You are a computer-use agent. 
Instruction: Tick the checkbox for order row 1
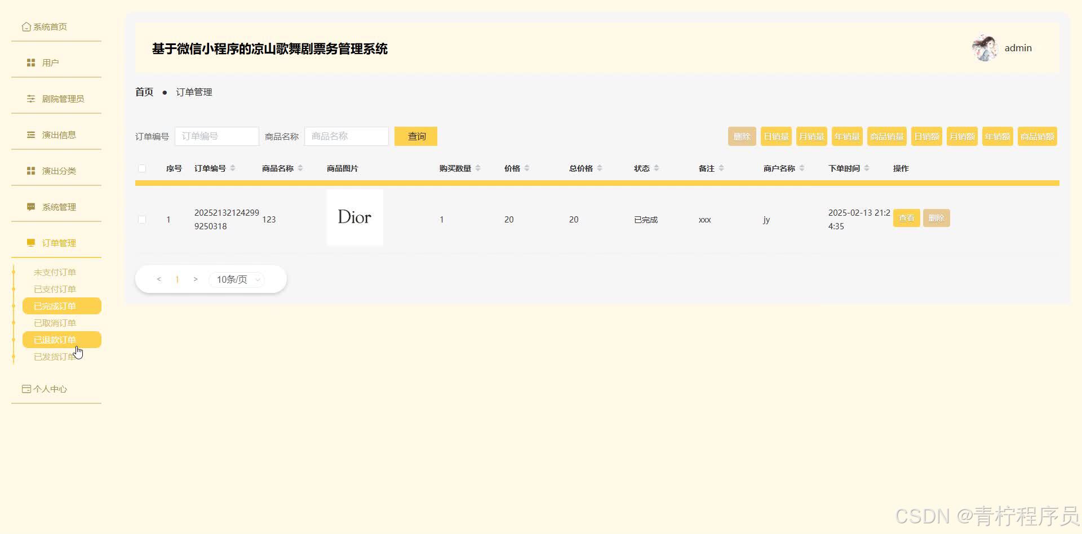[x=142, y=220]
